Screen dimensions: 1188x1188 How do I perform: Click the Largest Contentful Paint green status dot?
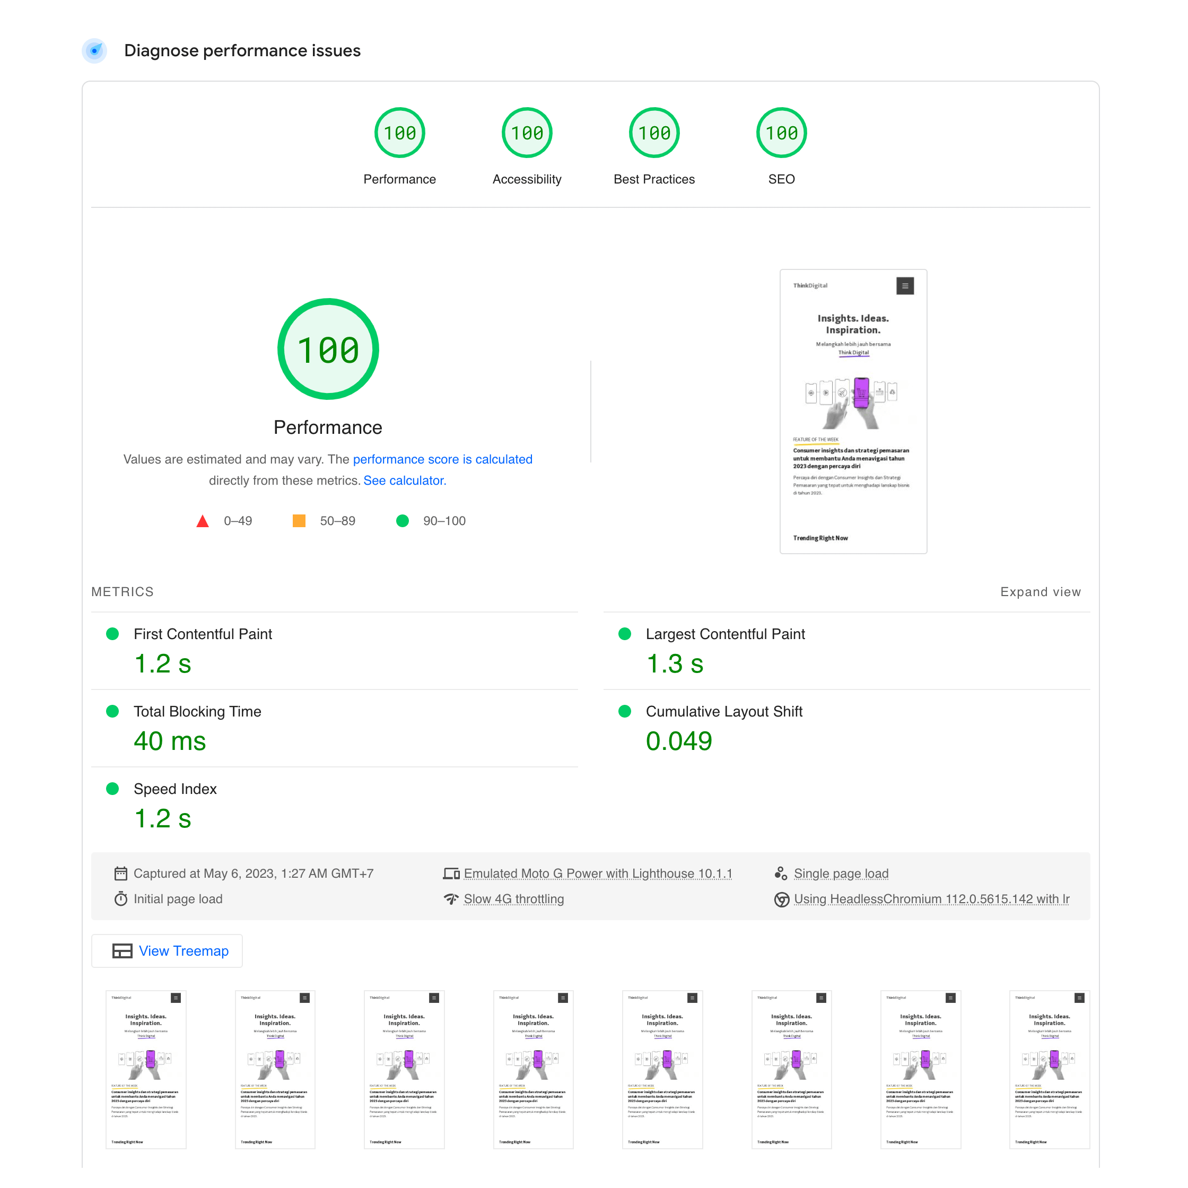[625, 634]
